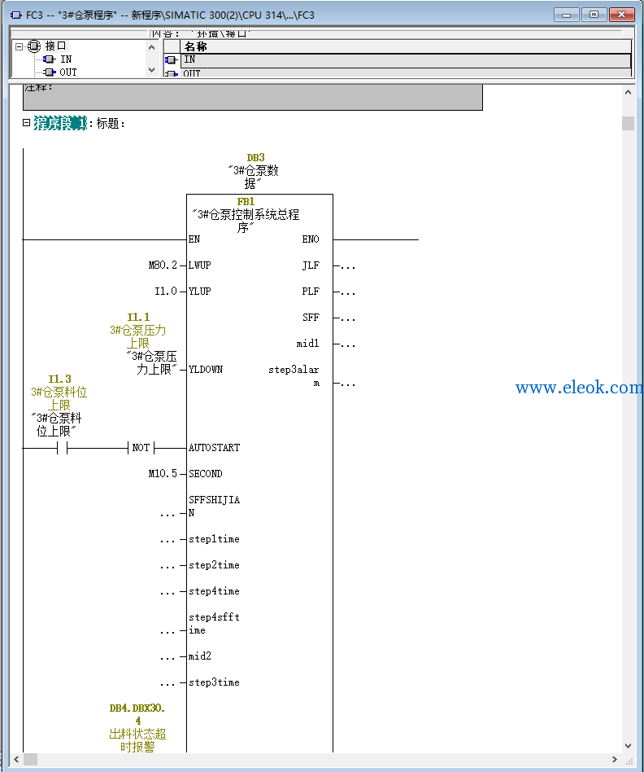Image resolution: width=644 pixels, height=772 pixels.
Task: Select the I1.3 address label
Action: (59, 379)
